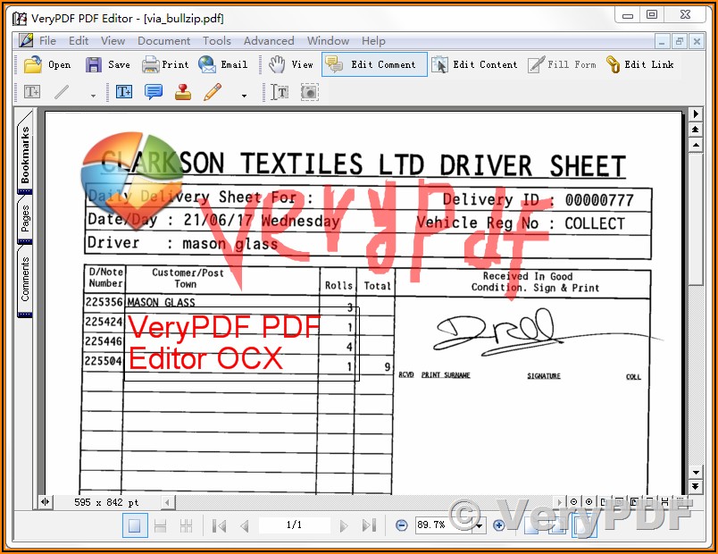Open the Window menu
The width and height of the screenshot is (718, 554).
point(328,41)
